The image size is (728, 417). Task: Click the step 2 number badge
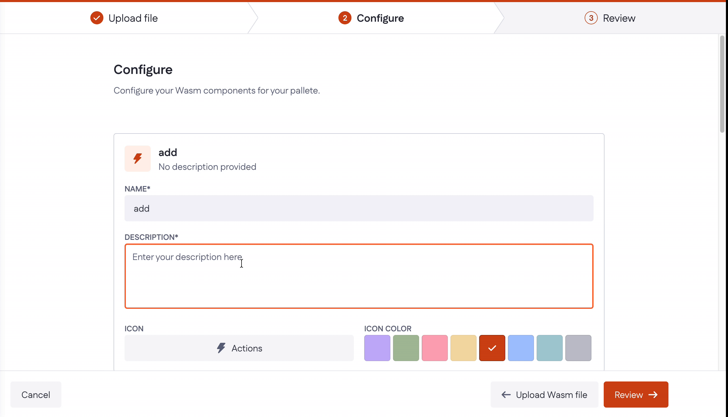point(344,18)
